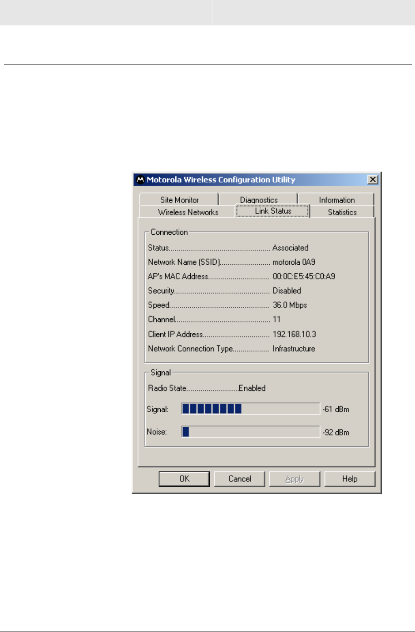Click the Noise level progress bar
Image resolution: width=415 pixels, height=632 pixels.
251,432
